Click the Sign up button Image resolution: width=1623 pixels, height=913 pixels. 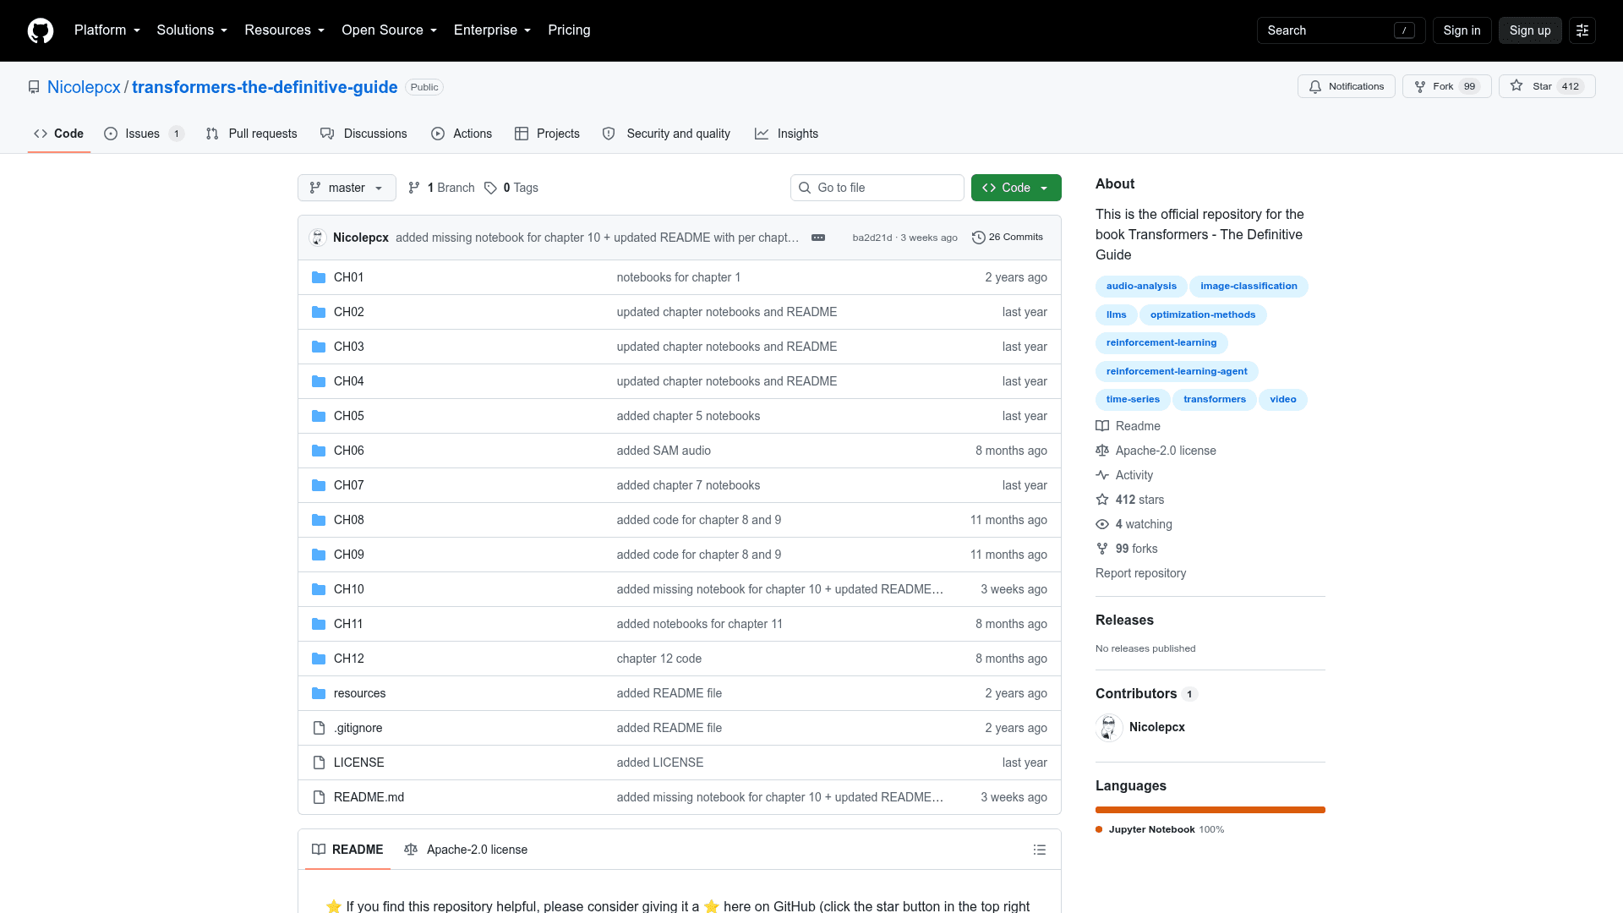point(1530,30)
